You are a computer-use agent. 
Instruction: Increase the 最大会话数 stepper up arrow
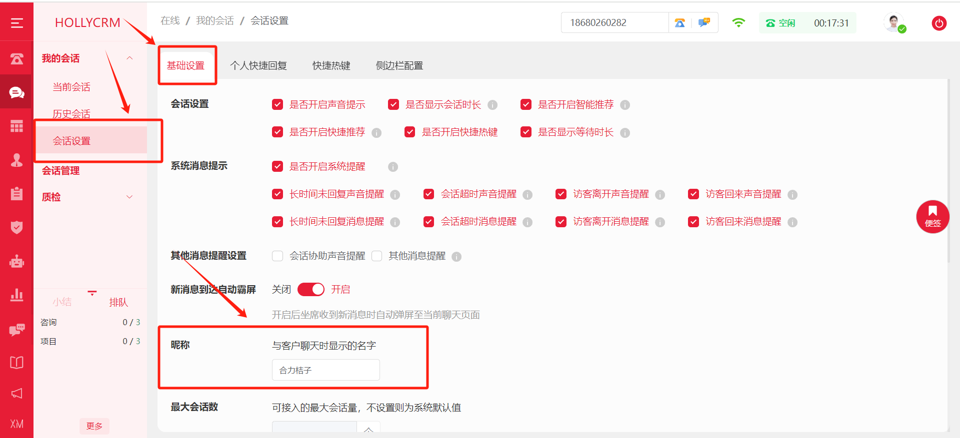368,429
